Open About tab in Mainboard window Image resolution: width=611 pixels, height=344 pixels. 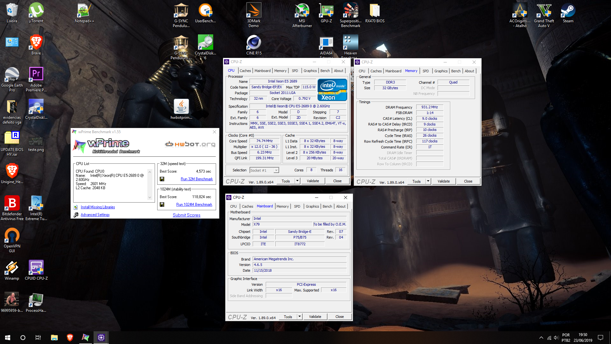point(341,206)
